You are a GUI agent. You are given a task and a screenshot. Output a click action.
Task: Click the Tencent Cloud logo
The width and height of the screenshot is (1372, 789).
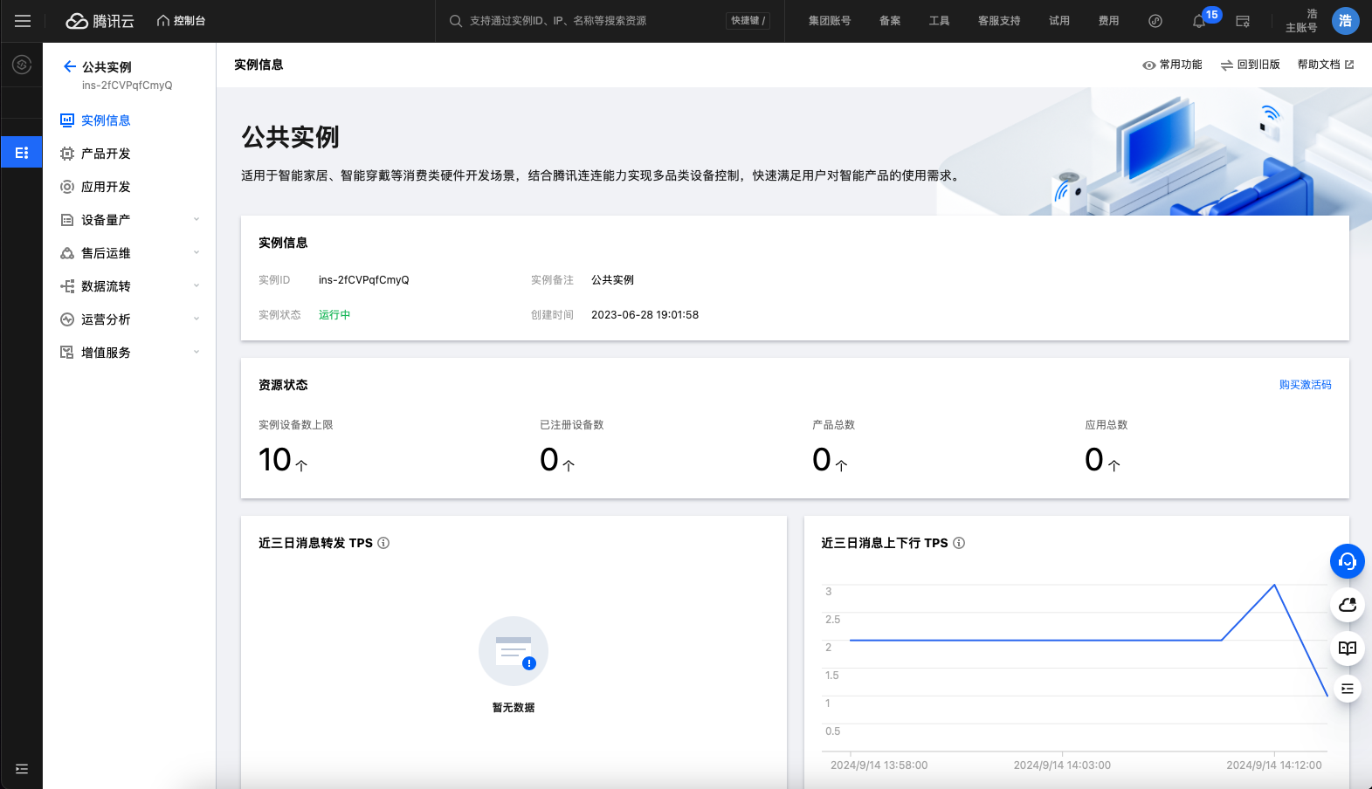coord(100,21)
